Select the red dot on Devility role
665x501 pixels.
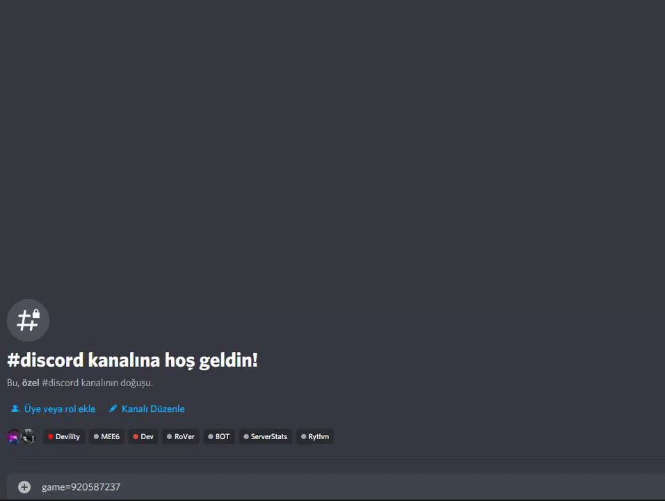51,436
